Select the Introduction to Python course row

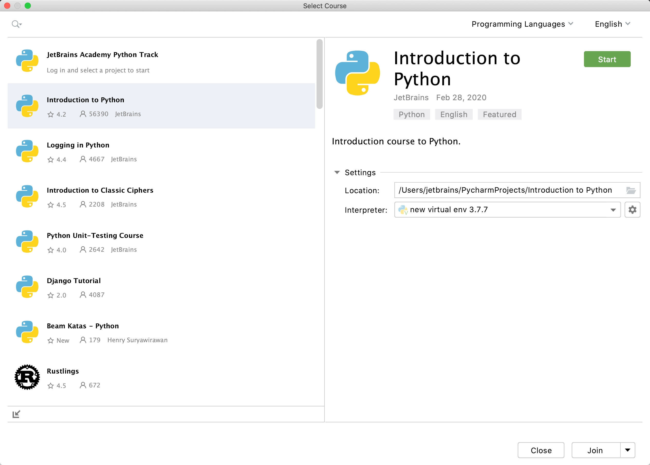[161, 106]
